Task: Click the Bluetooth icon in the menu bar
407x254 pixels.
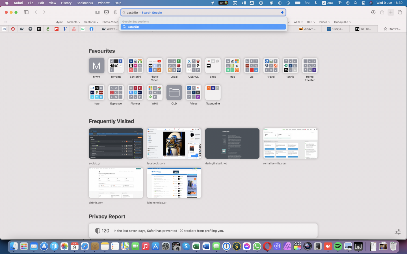Action: click(316, 3)
